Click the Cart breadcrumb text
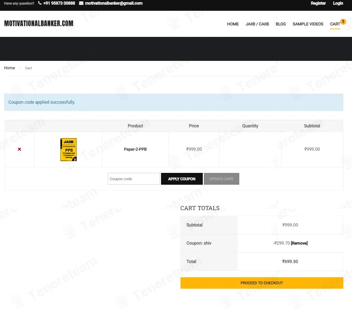This screenshot has width=352, height=311. point(28,68)
